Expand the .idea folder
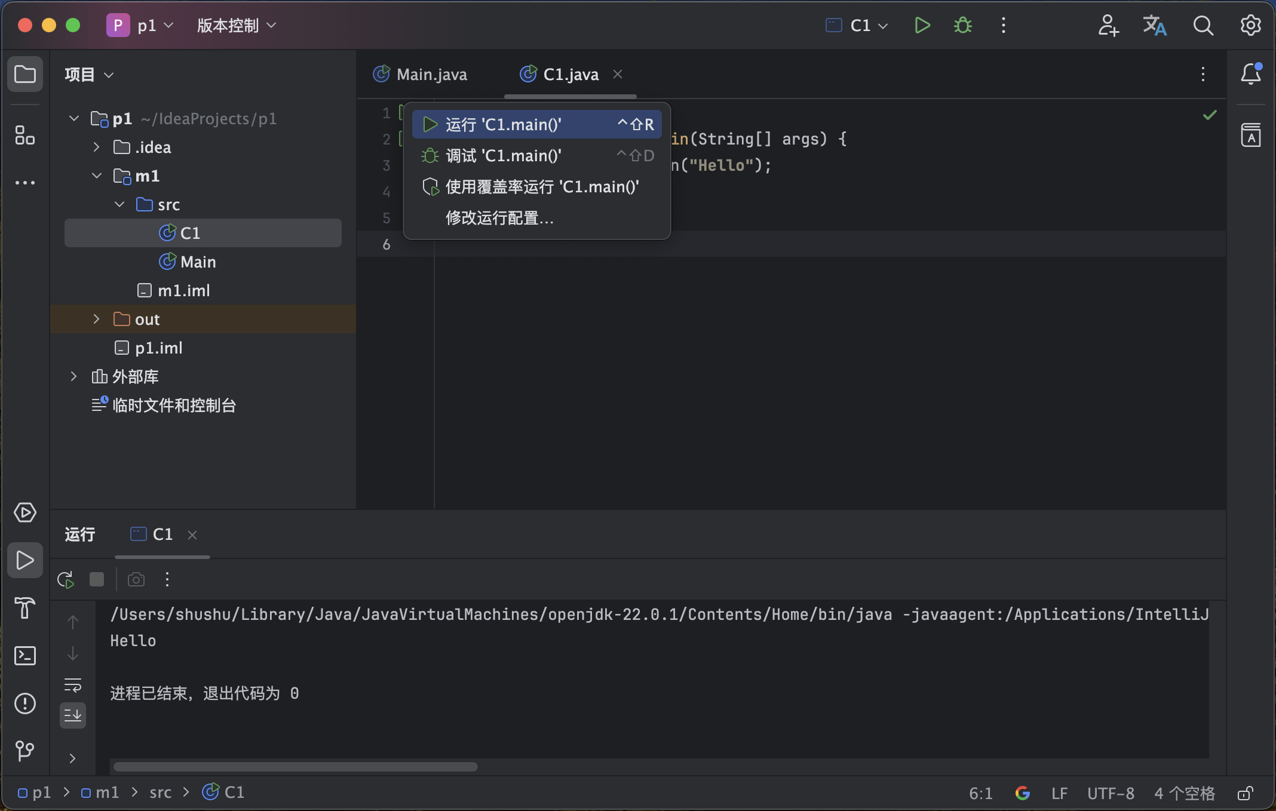 [x=97, y=147]
